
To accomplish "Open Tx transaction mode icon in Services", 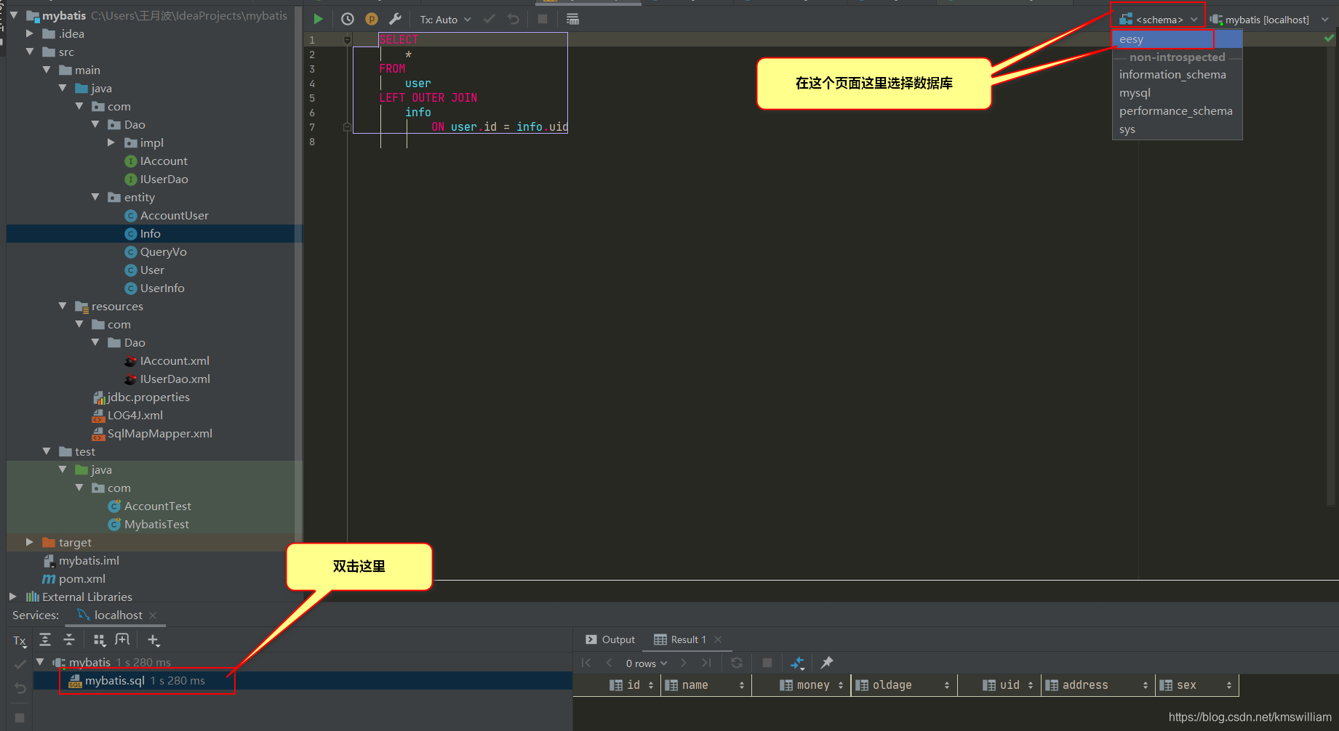I will pos(20,641).
